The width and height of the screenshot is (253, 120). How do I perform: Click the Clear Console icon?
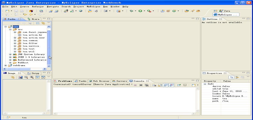pyautogui.click(x=154, y=85)
